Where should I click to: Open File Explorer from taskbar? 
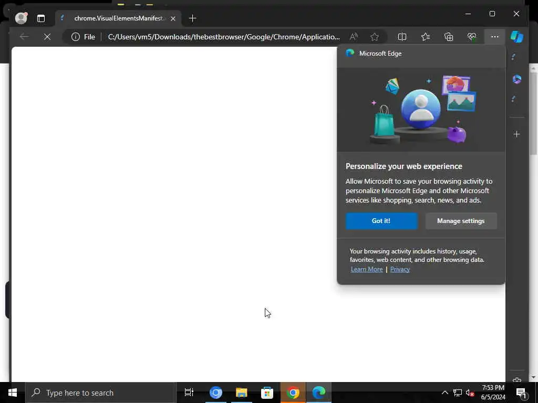point(242,393)
